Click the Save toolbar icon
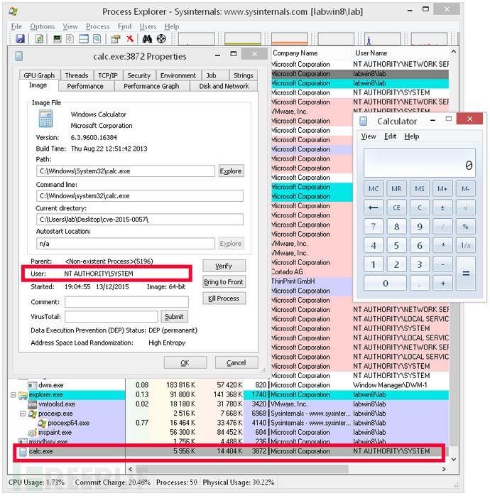This screenshot has height=496, width=490. pos(20,39)
